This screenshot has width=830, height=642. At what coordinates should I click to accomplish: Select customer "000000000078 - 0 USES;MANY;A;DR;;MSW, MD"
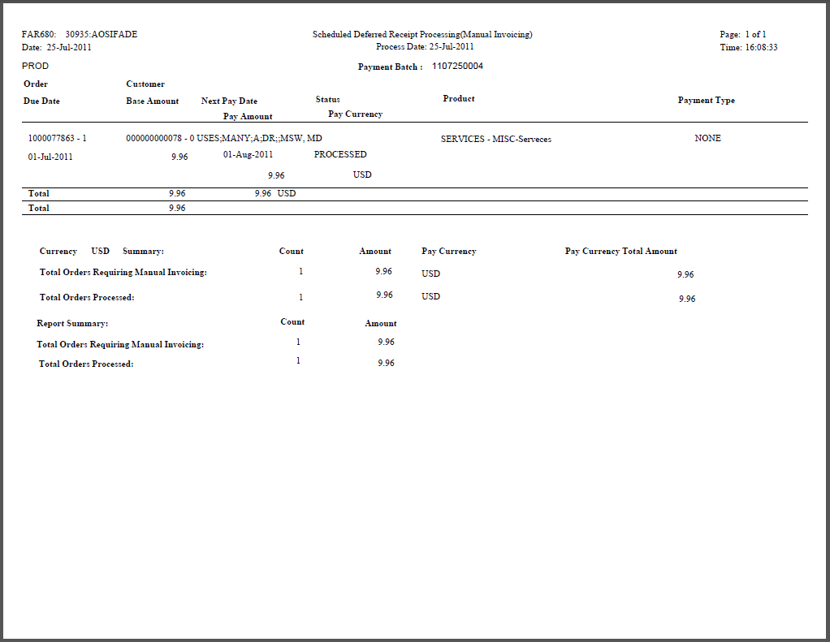(x=224, y=139)
